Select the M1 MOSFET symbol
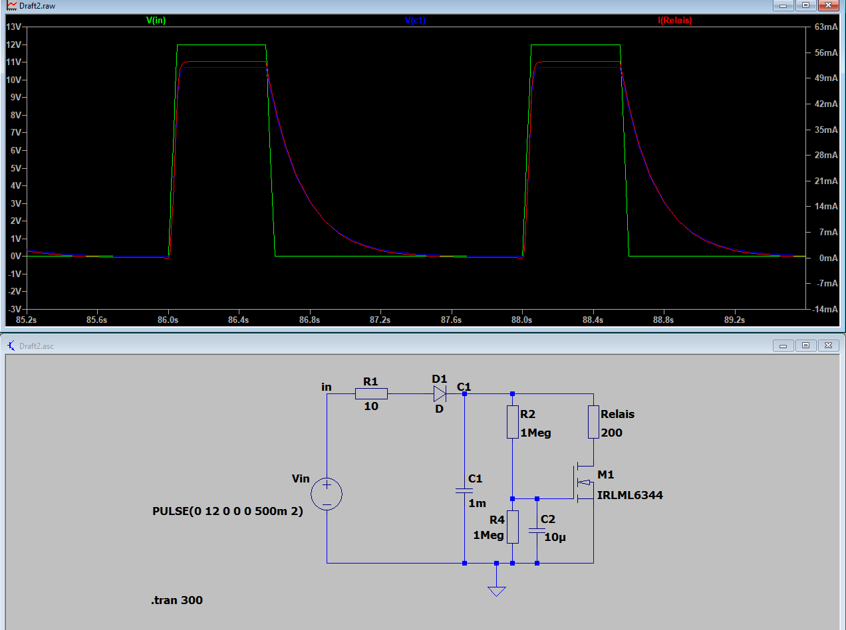This screenshot has width=846, height=630. pyautogui.click(x=583, y=483)
